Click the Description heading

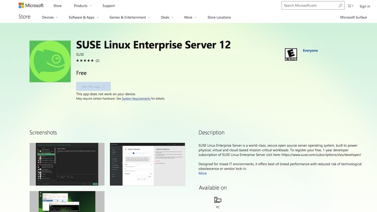point(212,133)
